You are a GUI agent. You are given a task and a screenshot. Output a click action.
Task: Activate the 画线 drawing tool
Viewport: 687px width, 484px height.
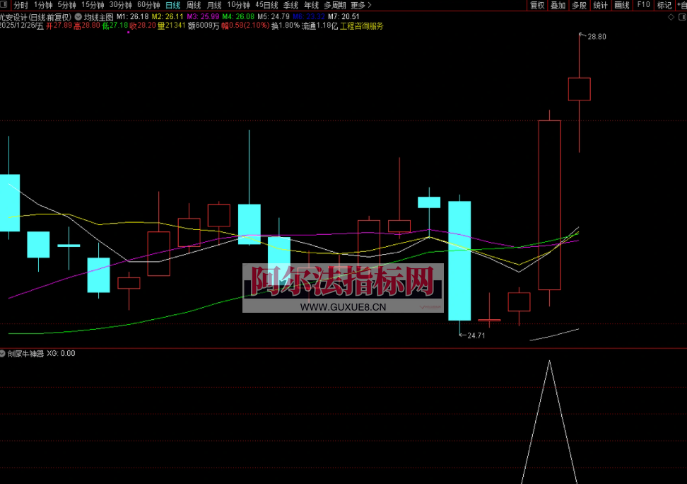(x=621, y=5)
